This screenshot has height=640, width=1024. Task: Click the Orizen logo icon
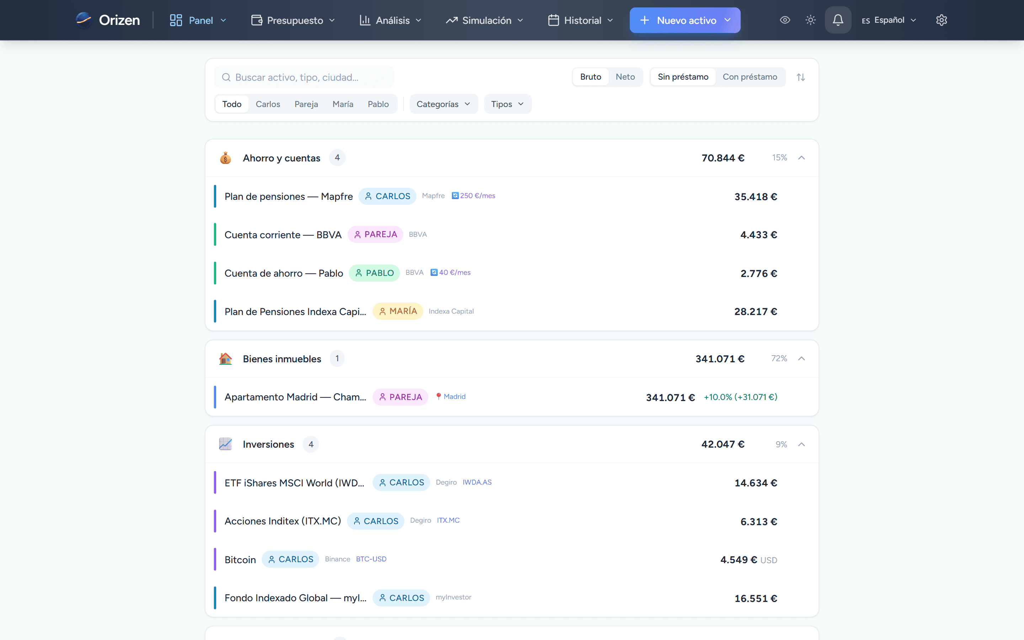point(83,20)
